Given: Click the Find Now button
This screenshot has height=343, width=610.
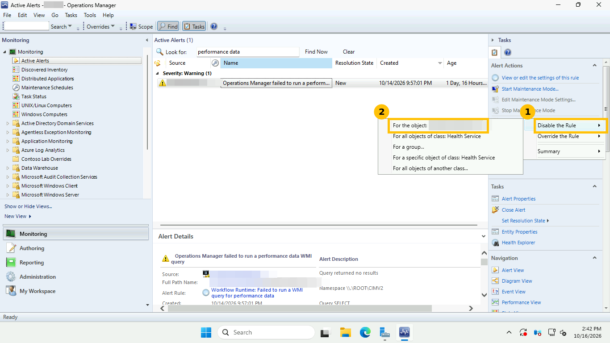Looking at the screenshot, I should pyautogui.click(x=316, y=52).
